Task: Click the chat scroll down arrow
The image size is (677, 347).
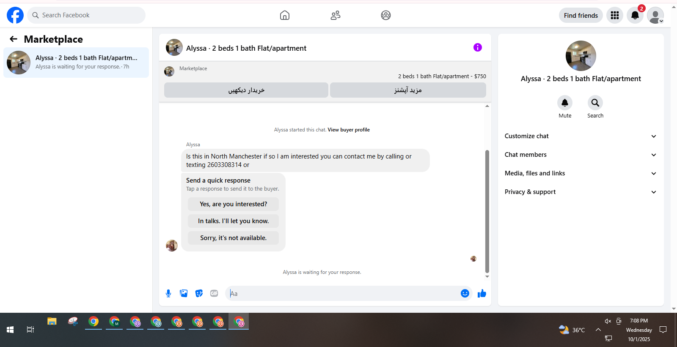Action: pyautogui.click(x=487, y=277)
